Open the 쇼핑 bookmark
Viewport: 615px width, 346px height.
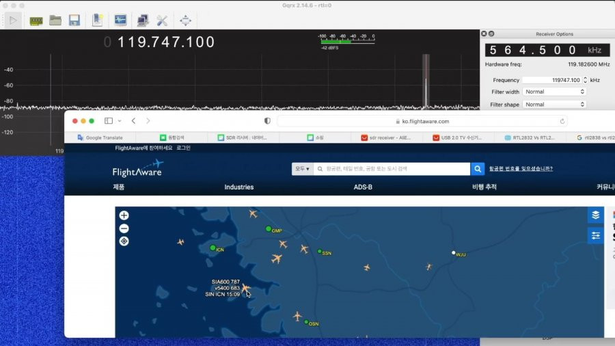click(316, 137)
